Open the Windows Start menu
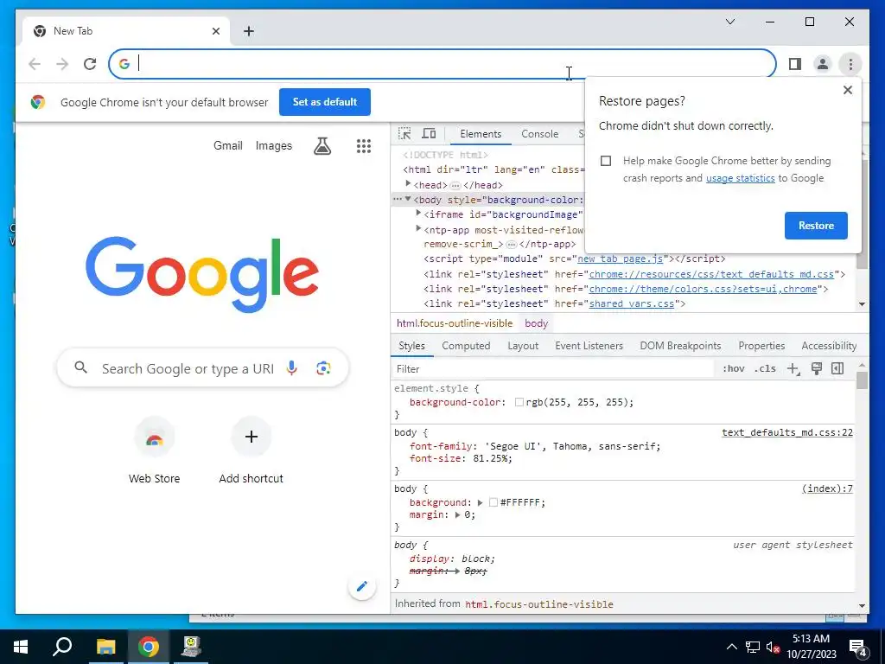This screenshot has width=885, height=664. [21, 647]
